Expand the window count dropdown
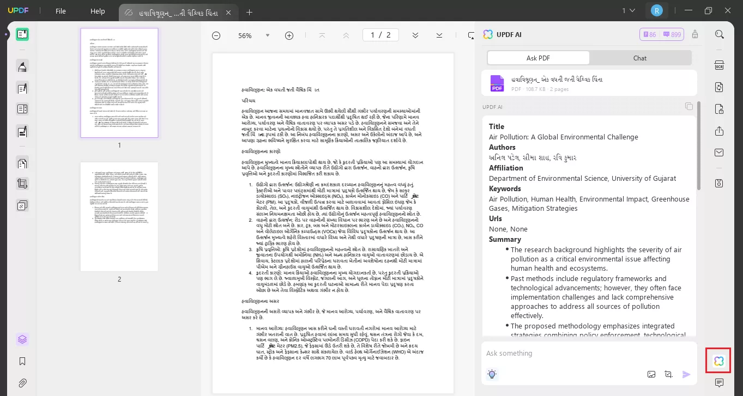This screenshot has width=743, height=396. 629,10
